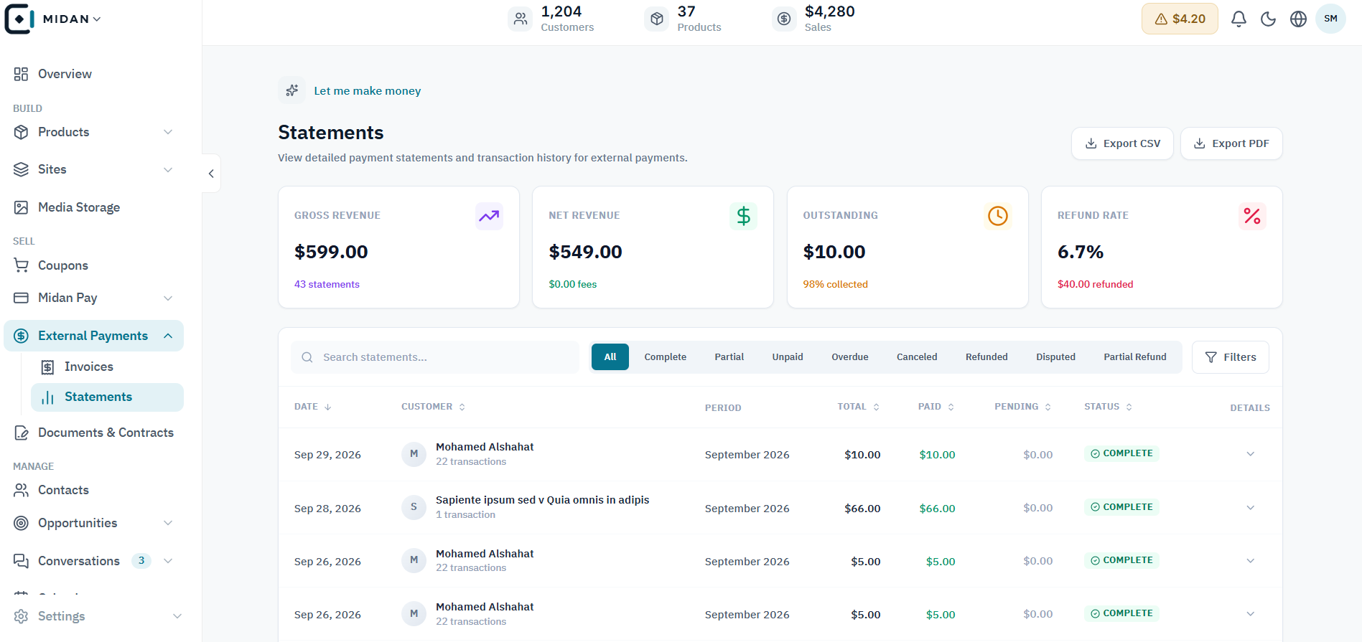The height and width of the screenshot is (642, 1362).
Task: Click the Products box icon in header
Action: (657, 19)
